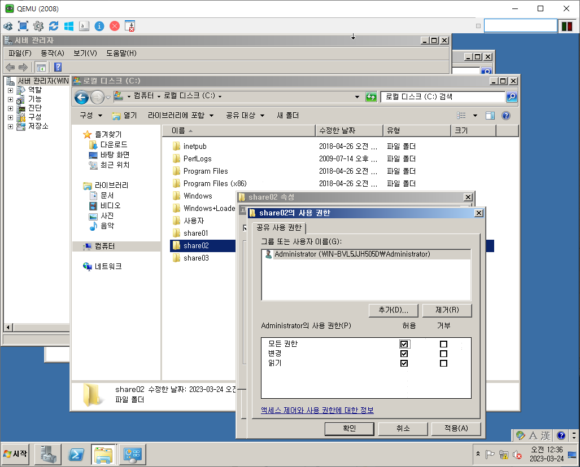Click the 추가(D)... button
Image resolution: width=580 pixels, height=467 pixels.
pos(394,310)
